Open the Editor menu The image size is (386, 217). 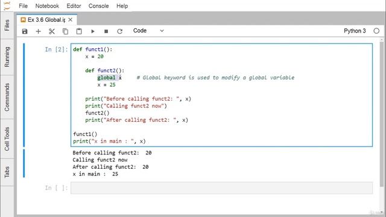click(x=74, y=6)
